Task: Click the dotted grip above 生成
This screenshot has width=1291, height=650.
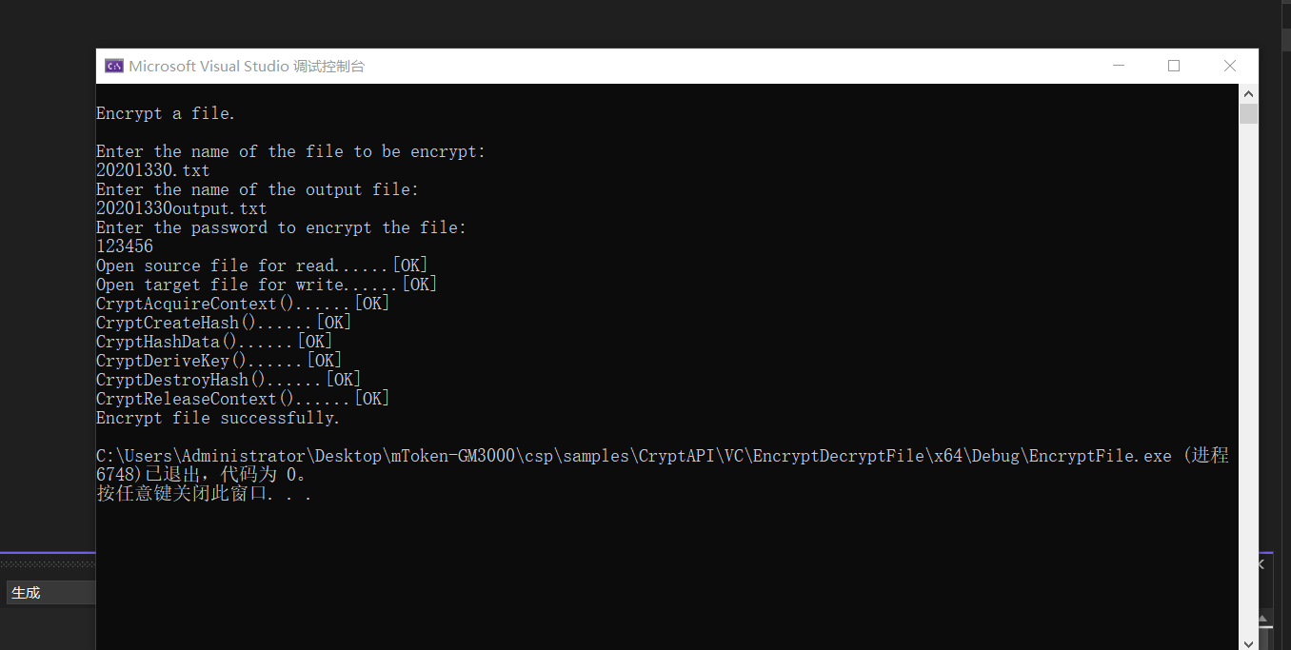Action: pos(48,564)
